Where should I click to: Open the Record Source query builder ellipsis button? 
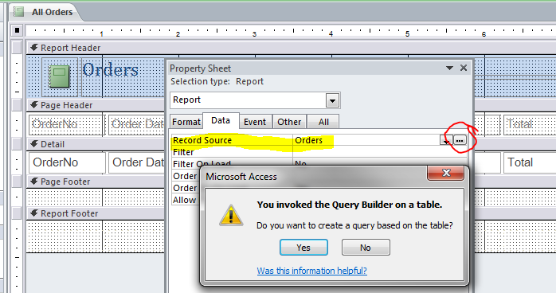pyautogui.click(x=460, y=140)
